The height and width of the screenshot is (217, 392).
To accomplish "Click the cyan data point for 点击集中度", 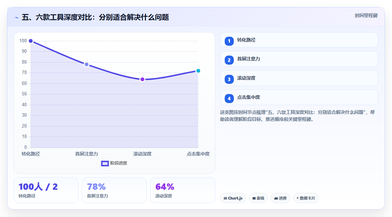I will pos(198,71).
